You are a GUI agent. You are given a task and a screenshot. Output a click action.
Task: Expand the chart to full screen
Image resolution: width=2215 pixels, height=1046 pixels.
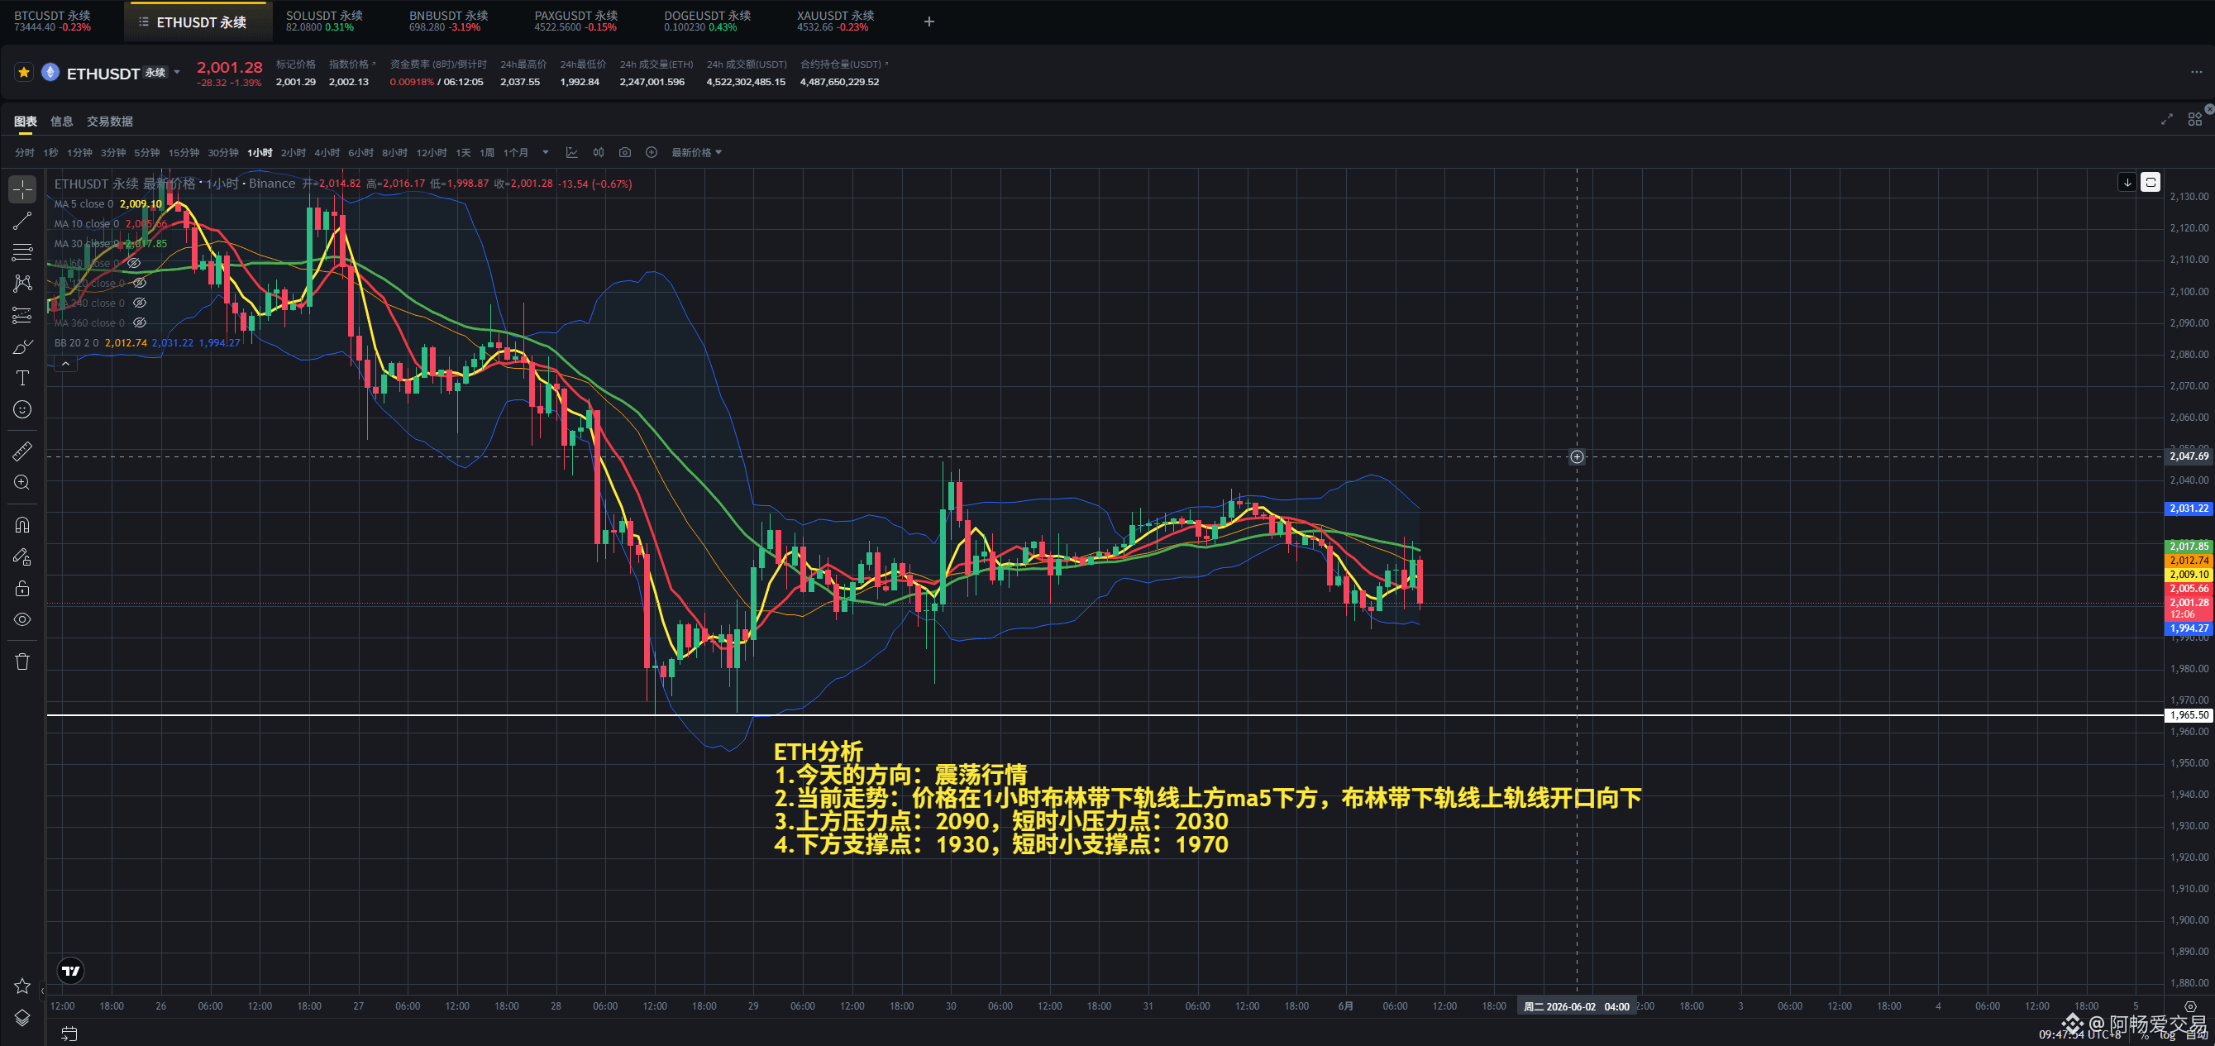2167,120
